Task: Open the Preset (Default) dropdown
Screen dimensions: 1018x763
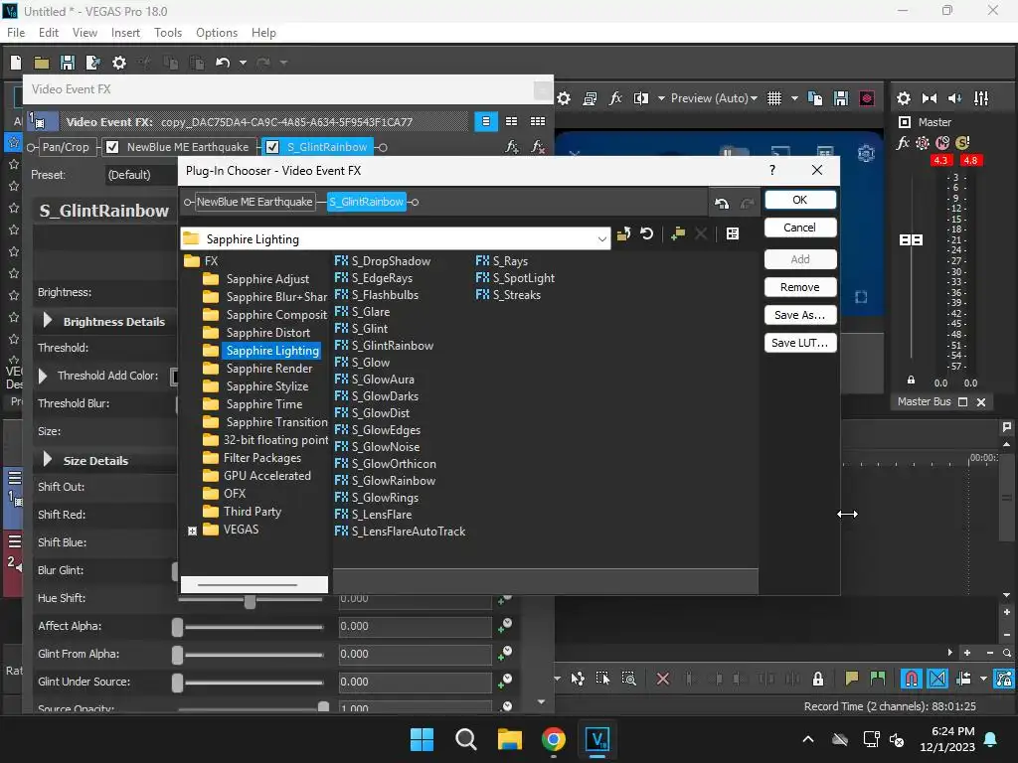Action: [141, 175]
